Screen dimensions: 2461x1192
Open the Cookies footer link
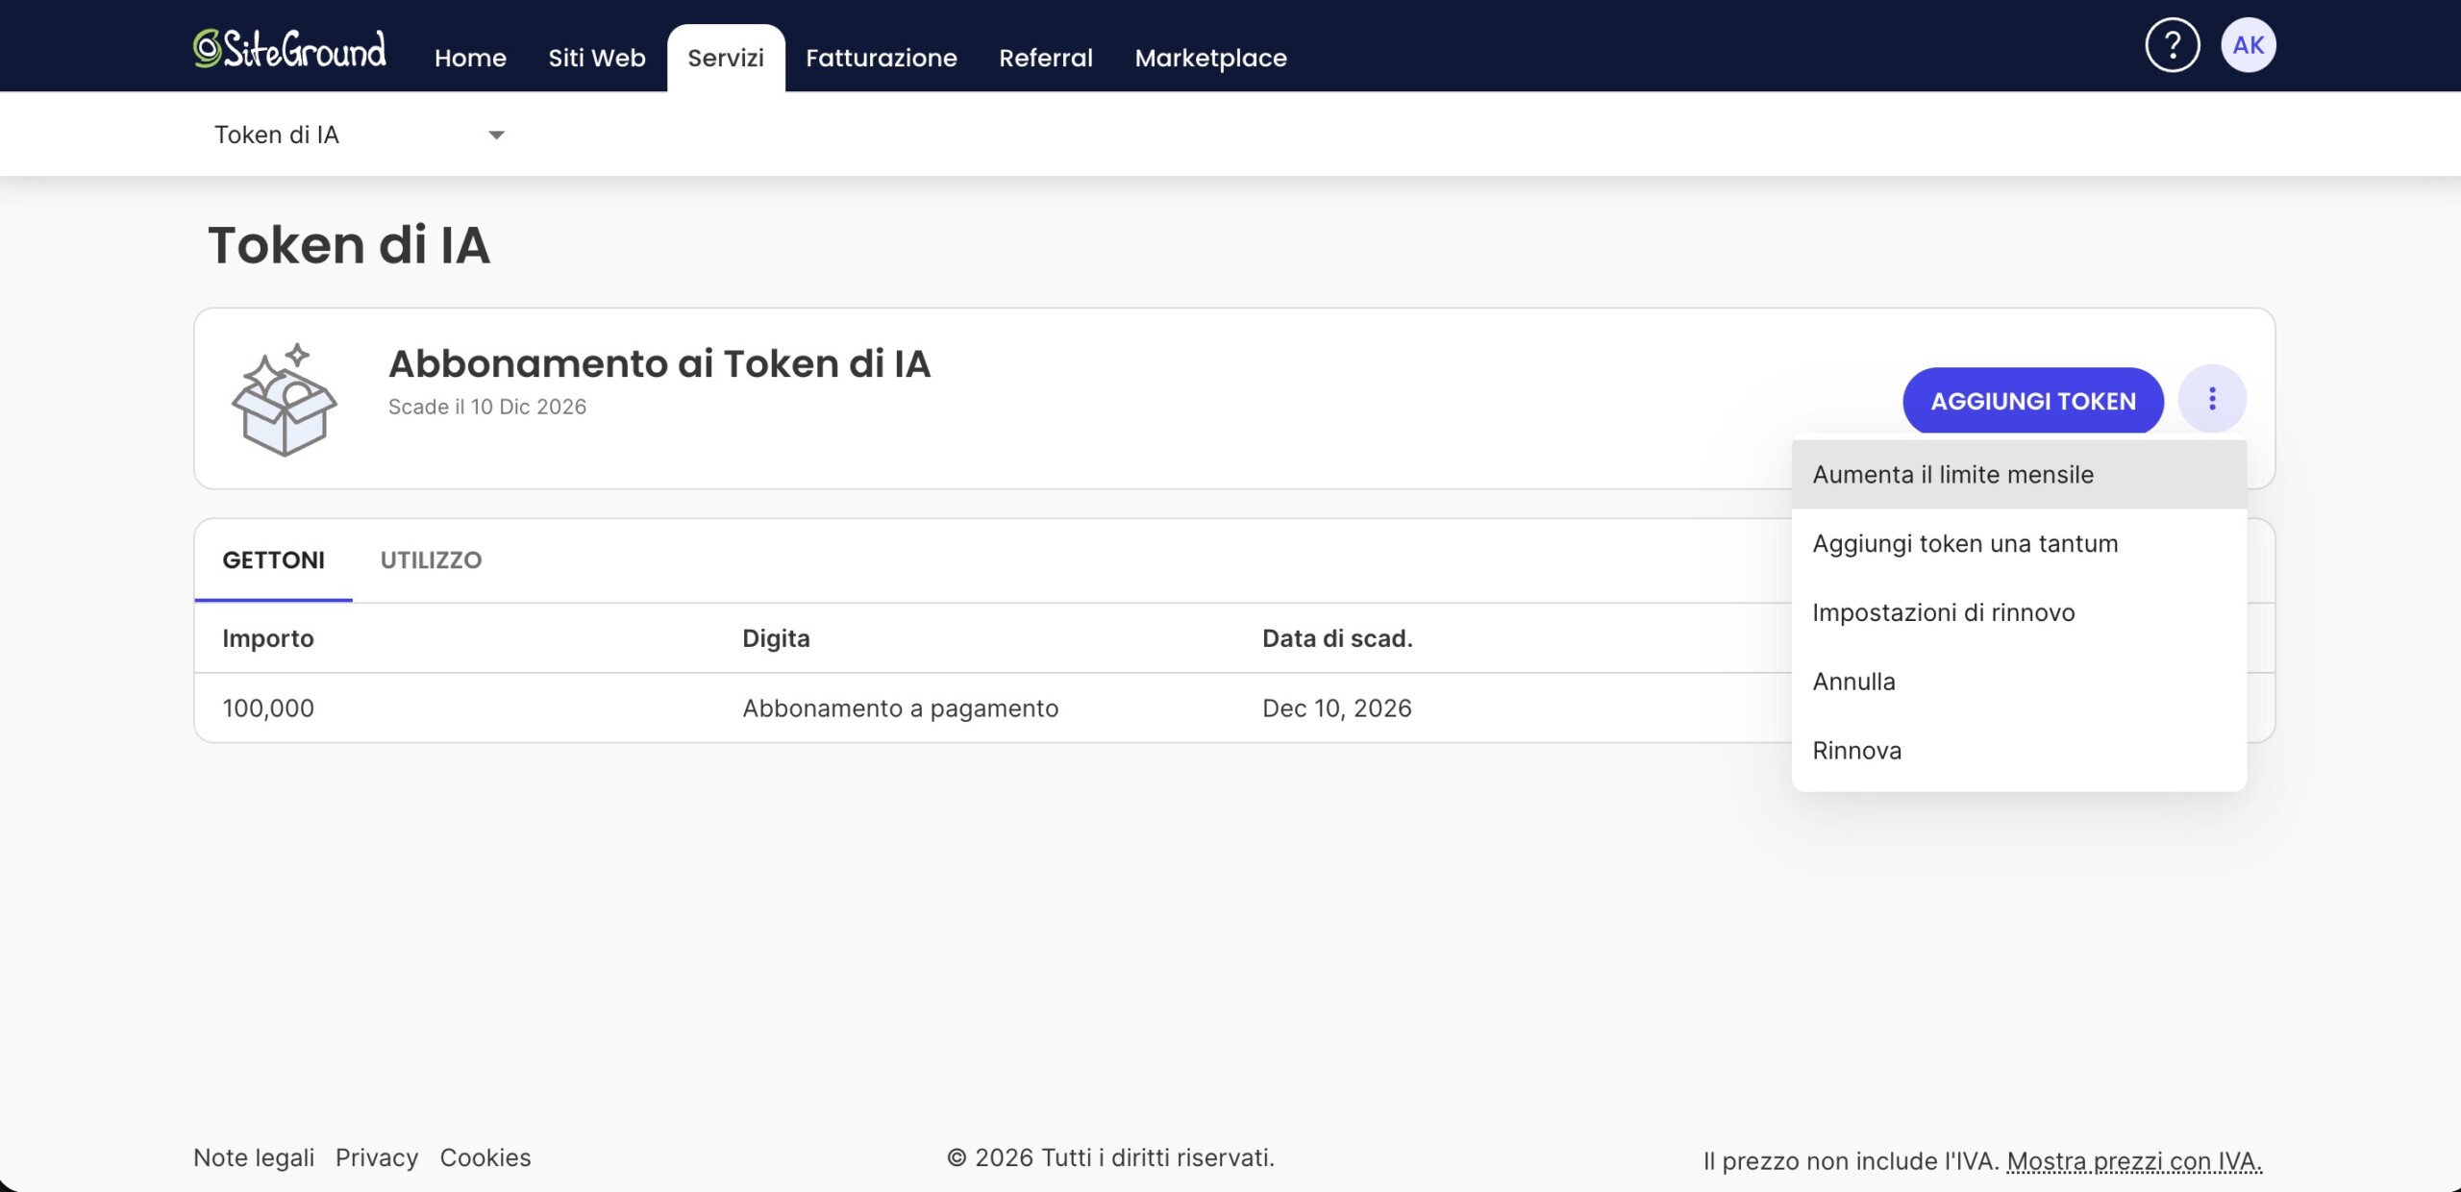pyautogui.click(x=485, y=1157)
